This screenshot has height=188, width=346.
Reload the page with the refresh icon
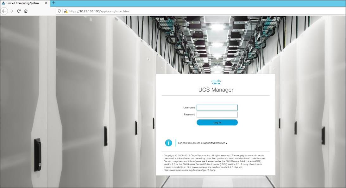click(19, 11)
